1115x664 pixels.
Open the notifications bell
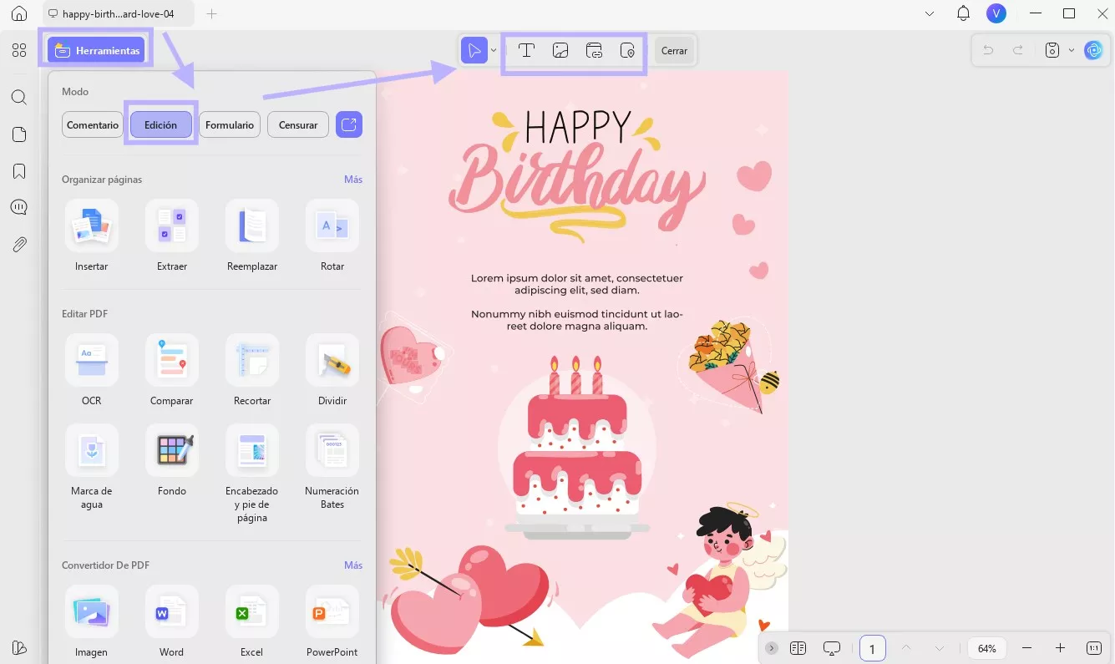pos(963,13)
